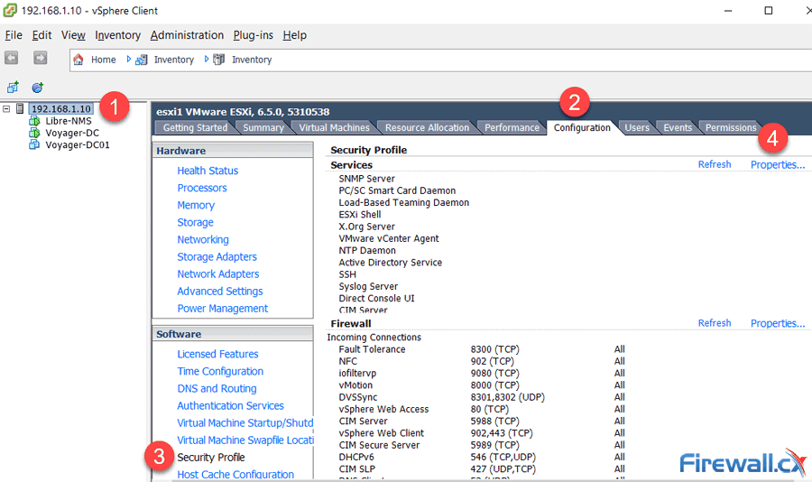Open Virtual Machine Startup/Shutdown link
Viewport: 812px width, 482px height.
pyautogui.click(x=245, y=423)
